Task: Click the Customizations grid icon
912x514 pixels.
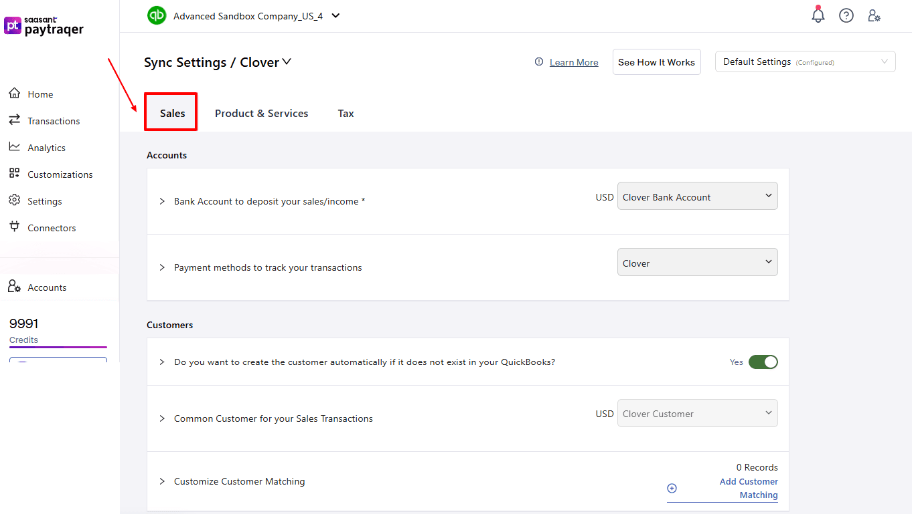Action: [x=15, y=174]
